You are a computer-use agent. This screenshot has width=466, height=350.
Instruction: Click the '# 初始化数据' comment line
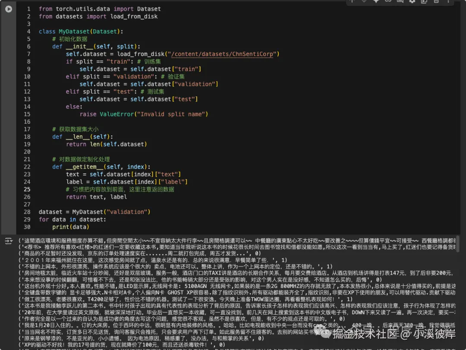point(70,39)
